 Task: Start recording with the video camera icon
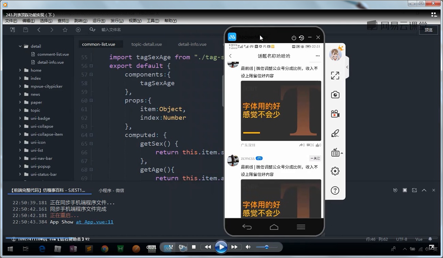click(335, 114)
